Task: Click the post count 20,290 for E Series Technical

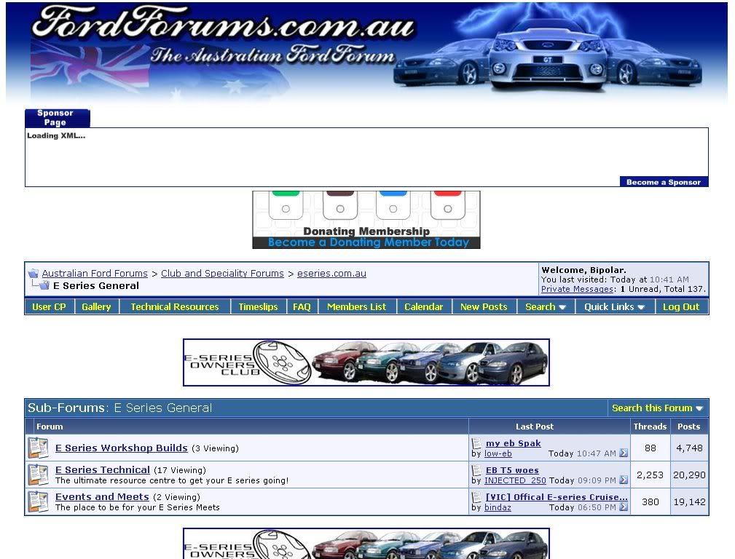Action: coord(689,475)
